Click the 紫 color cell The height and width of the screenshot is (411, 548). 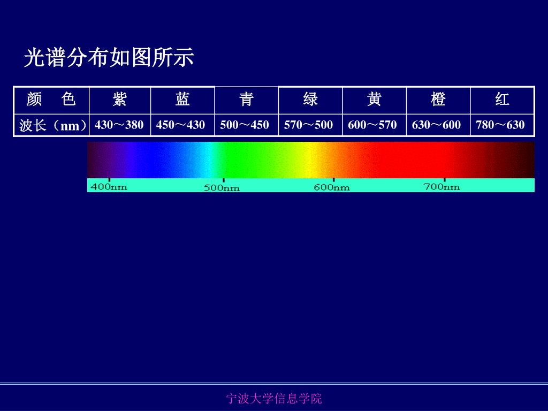coord(120,100)
